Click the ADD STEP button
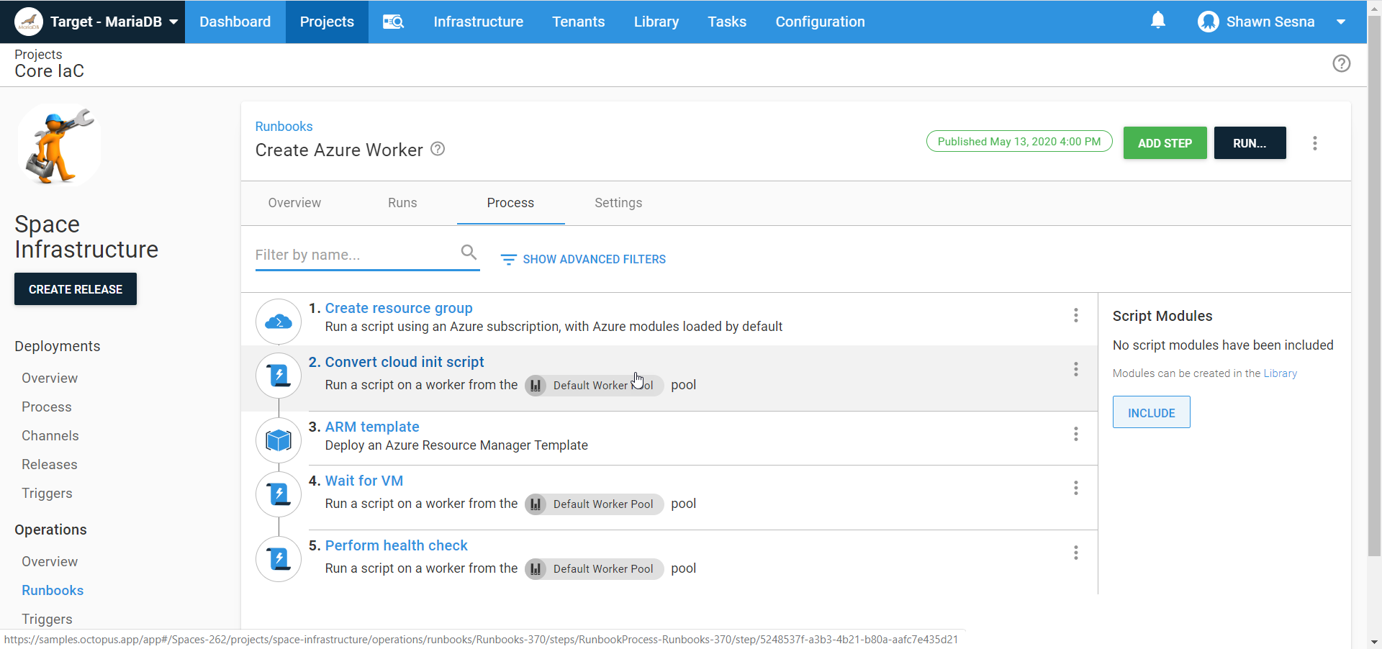1382x649 pixels. pos(1164,143)
